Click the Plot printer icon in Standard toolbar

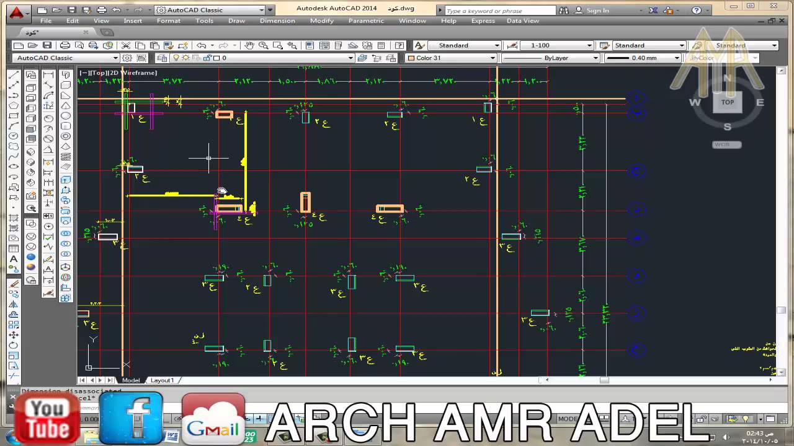click(x=65, y=45)
